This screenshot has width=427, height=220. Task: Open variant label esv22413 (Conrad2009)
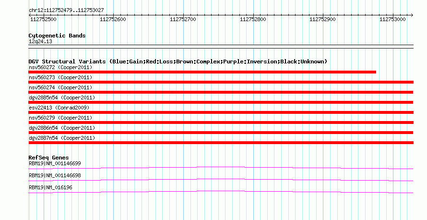tap(59, 108)
